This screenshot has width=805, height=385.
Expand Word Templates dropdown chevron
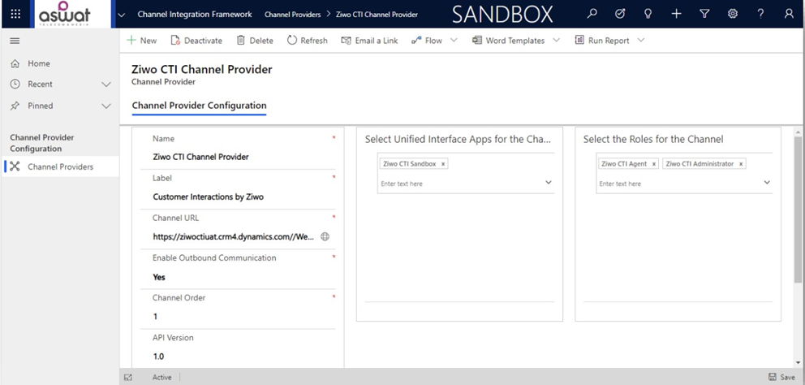coord(557,40)
